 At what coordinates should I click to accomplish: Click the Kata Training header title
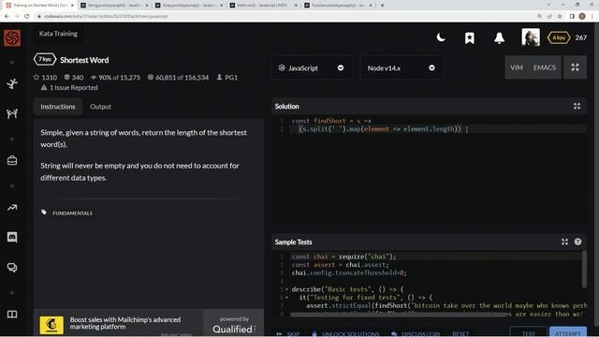[58, 34]
